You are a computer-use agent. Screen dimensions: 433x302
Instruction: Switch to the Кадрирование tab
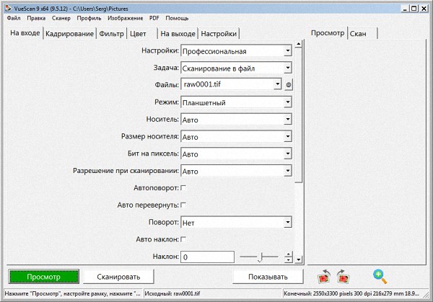(x=69, y=34)
